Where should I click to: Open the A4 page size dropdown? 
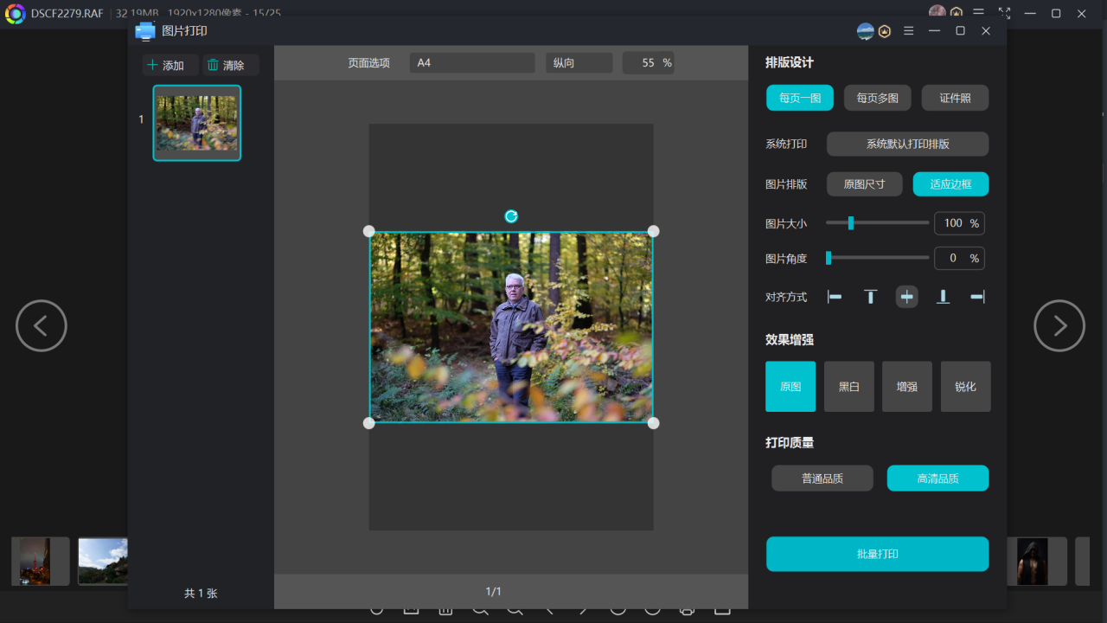pos(472,63)
